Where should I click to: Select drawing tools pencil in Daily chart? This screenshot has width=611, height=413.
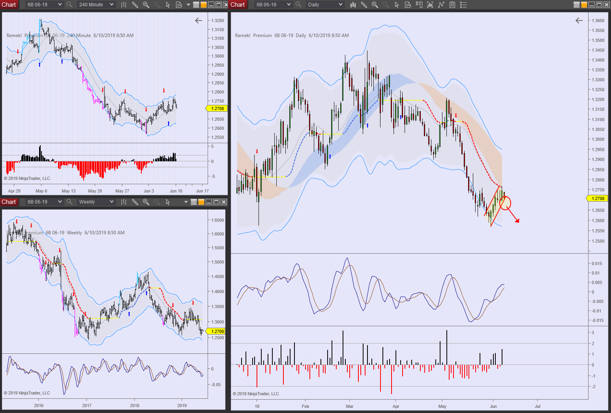[364, 4]
